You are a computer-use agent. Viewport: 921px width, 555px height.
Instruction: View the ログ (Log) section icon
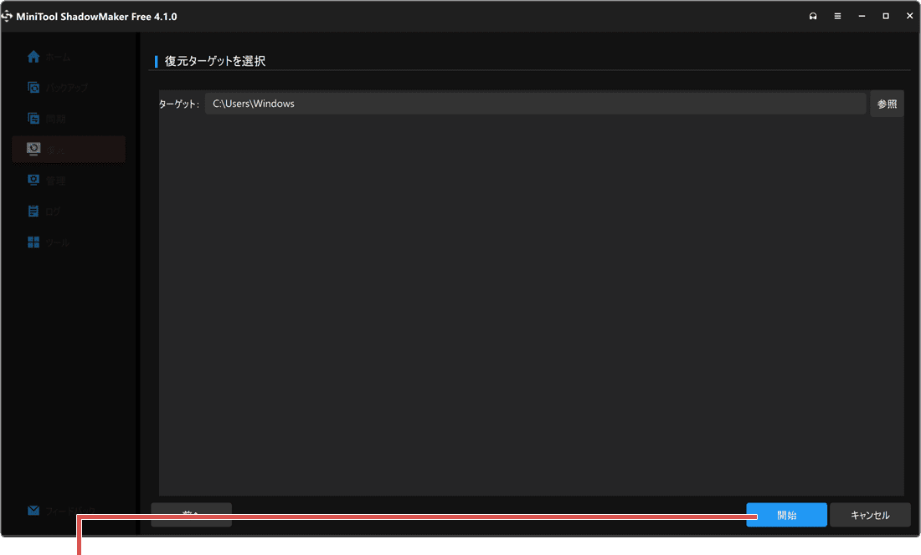point(33,211)
